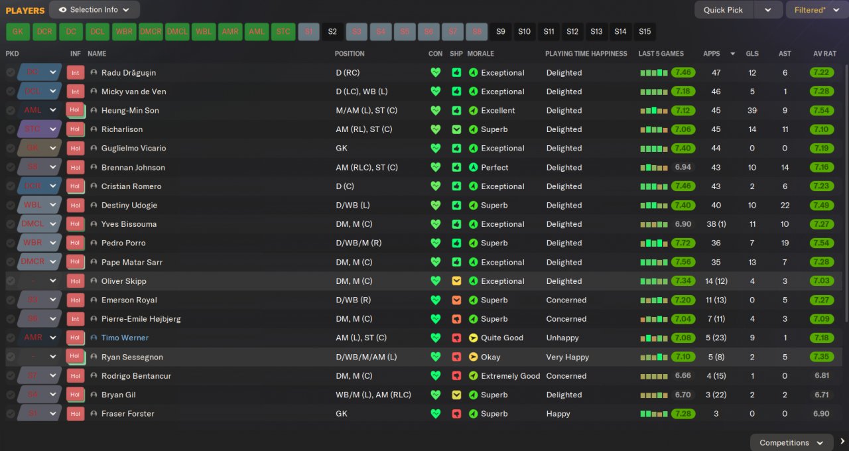Click Pape Matar Sarr's sharpness icon
849x451 pixels.
456,262
